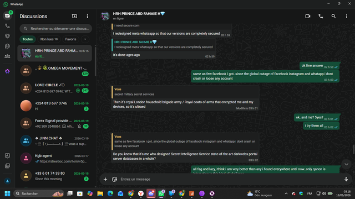
Task: Open the Communities section in sidebar
Action: pos(7,56)
